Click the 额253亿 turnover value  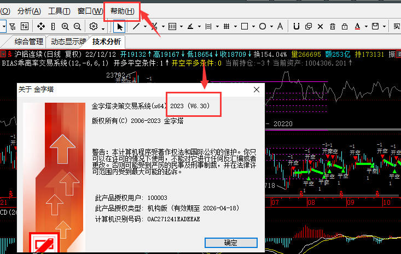point(338,55)
